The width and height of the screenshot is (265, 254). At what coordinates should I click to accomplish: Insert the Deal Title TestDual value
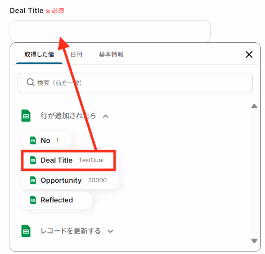coord(68,160)
